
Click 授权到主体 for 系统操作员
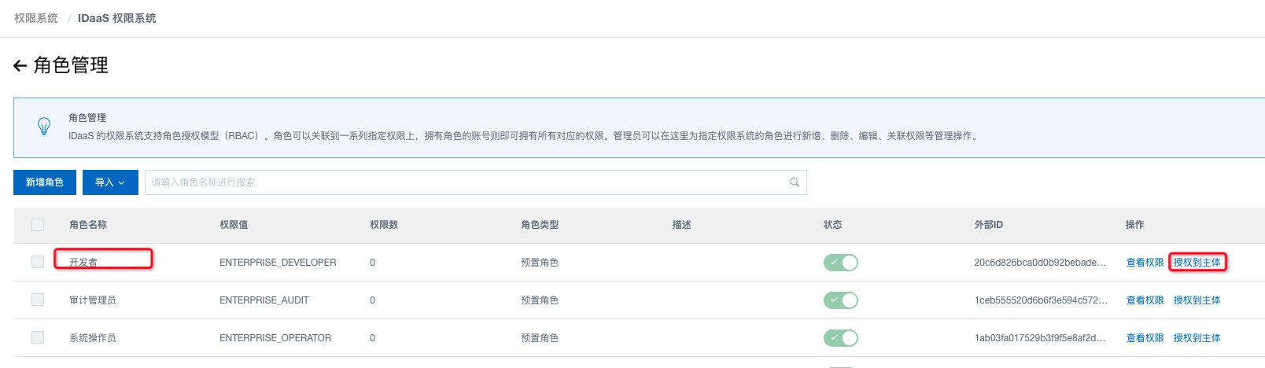click(x=1197, y=338)
